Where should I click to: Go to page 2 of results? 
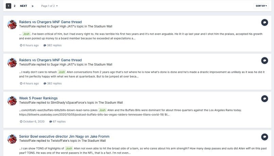[x=15, y=6]
